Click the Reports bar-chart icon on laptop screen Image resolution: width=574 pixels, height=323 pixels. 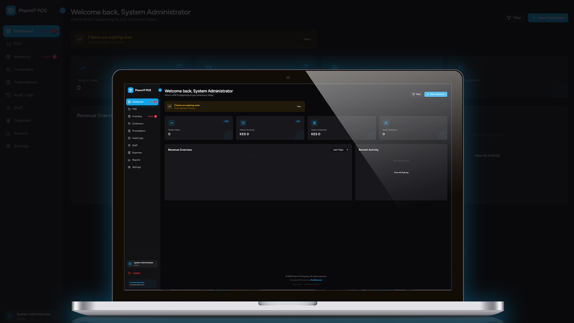pyautogui.click(x=129, y=160)
